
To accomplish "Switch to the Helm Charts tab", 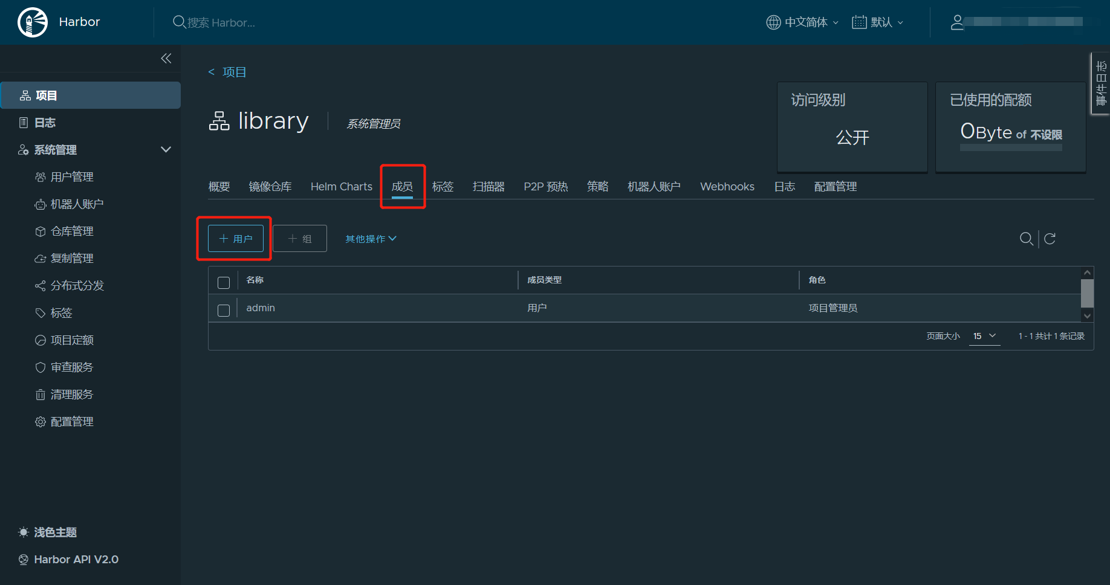I will tap(342, 187).
